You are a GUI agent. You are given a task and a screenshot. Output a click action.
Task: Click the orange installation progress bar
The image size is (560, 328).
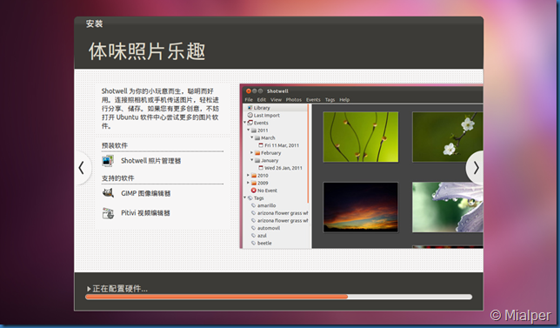click(x=217, y=297)
